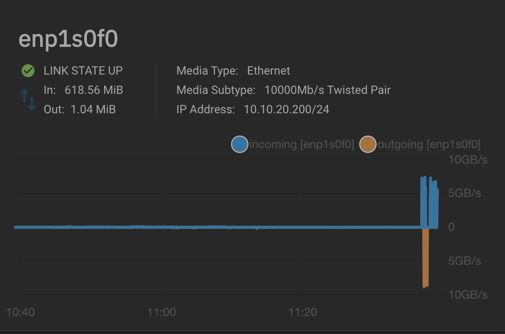This screenshot has height=334, width=505.
Task: Click the green link state checkmark icon
Action: point(28,71)
